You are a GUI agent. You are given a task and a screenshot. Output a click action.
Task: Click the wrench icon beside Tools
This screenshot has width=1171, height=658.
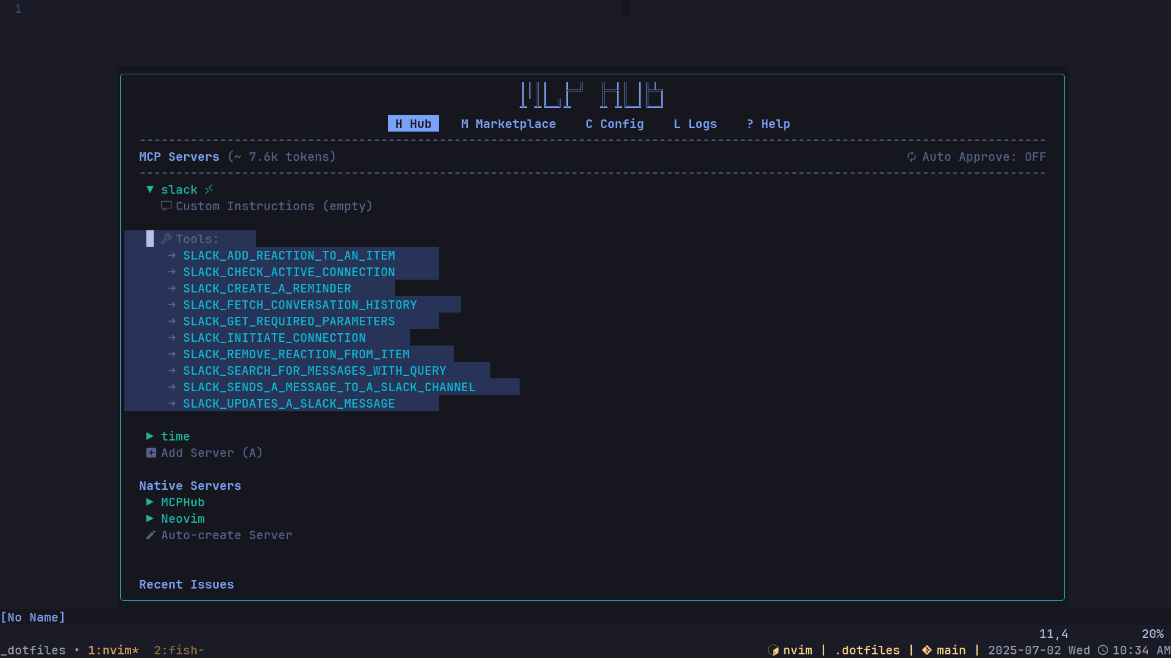coord(166,239)
